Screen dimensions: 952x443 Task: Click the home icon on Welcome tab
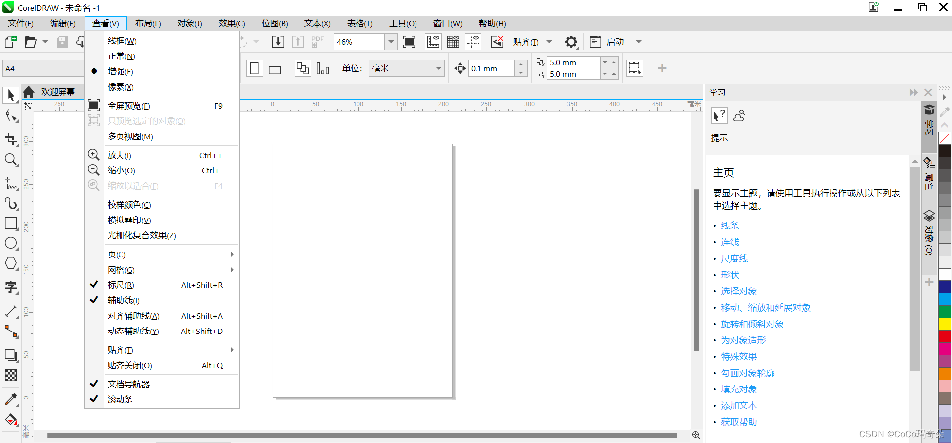point(29,92)
